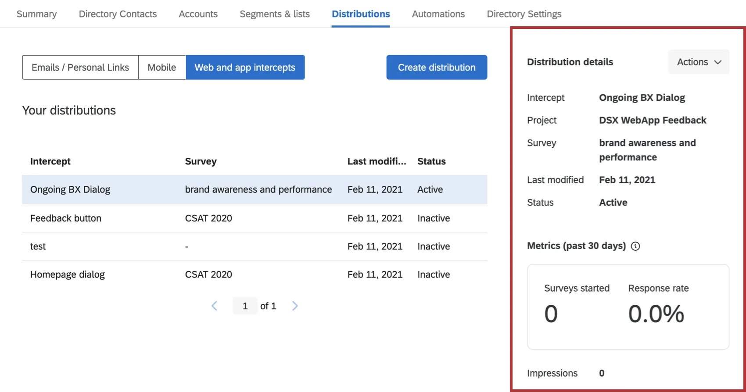
Task: Click the page number input field
Action: [245, 306]
